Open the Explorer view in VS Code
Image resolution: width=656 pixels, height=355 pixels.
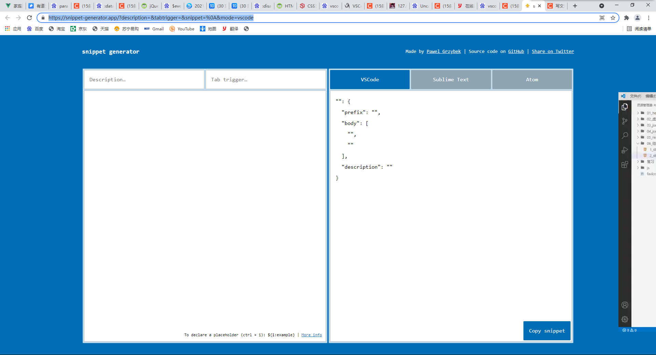pyautogui.click(x=625, y=107)
